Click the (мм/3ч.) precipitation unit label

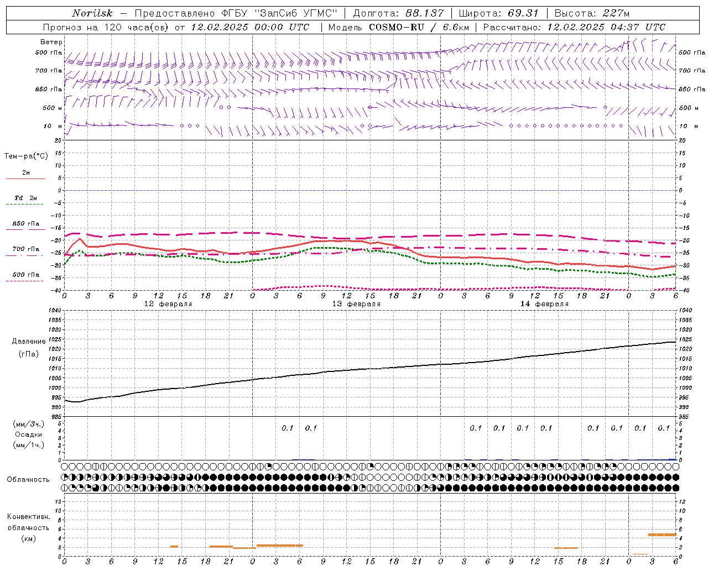(29, 424)
